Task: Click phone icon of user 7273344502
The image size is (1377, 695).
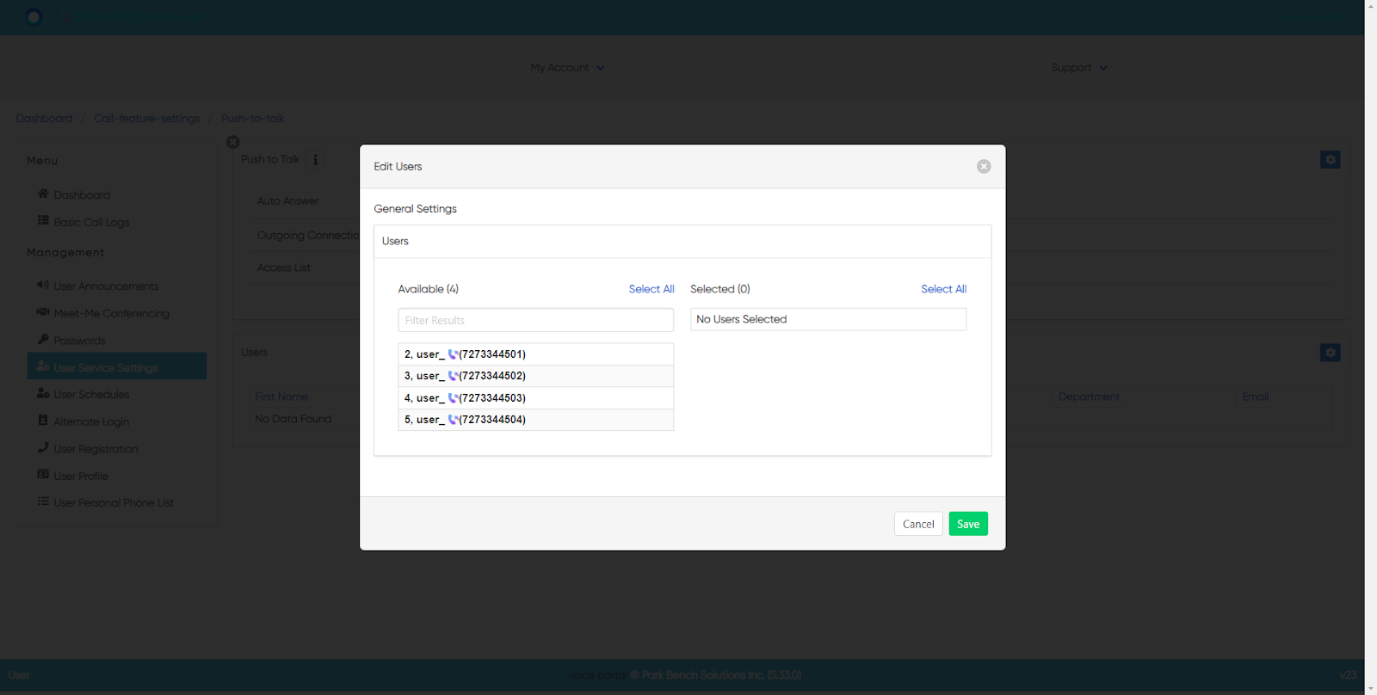Action: coord(453,376)
